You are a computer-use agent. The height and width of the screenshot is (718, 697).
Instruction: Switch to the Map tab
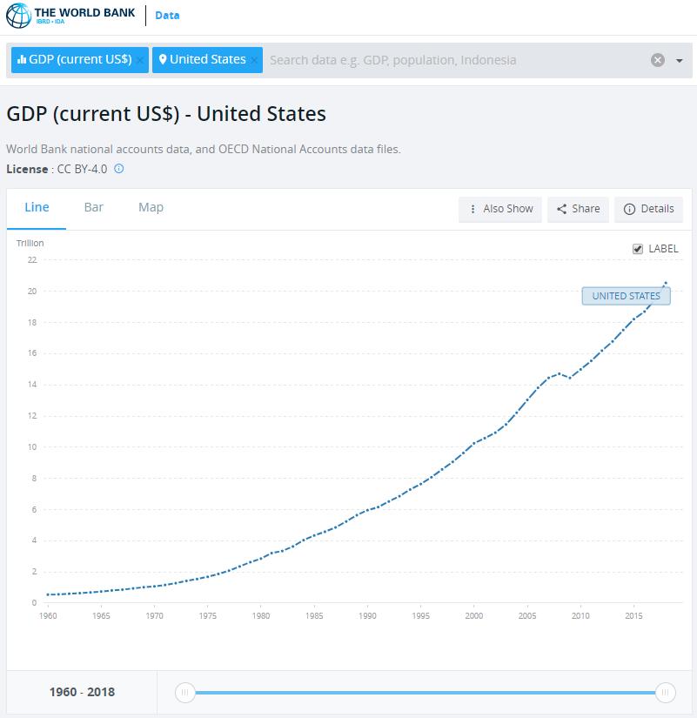[x=151, y=207]
